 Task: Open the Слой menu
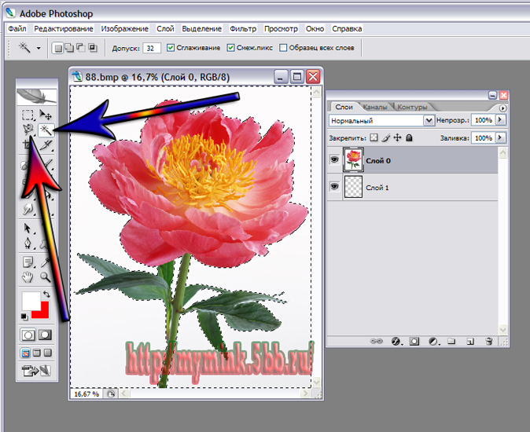click(165, 29)
